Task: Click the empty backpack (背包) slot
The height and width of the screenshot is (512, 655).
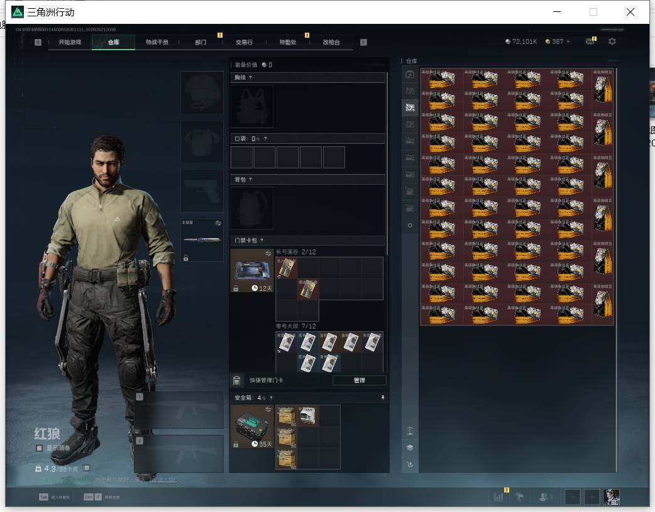Action: click(x=252, y=208)
